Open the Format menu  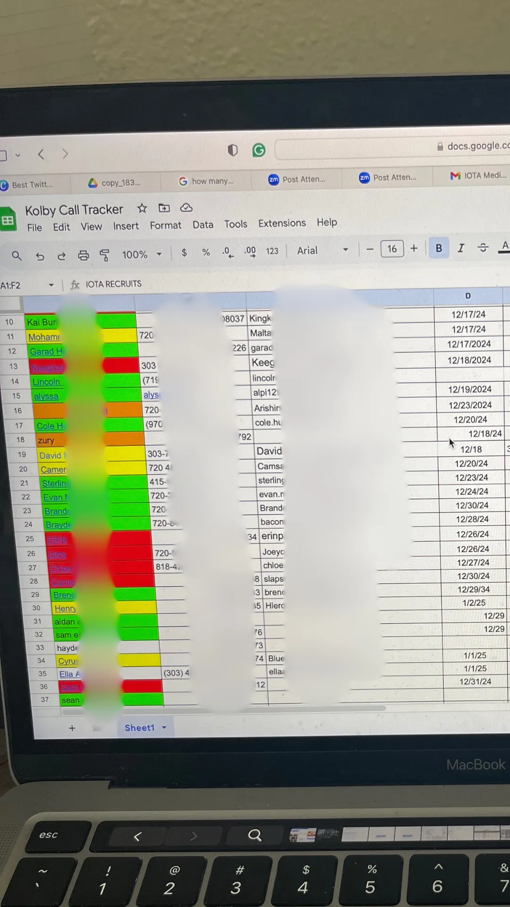[165, 225]
